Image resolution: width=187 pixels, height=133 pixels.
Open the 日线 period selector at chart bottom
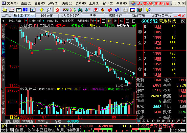15,117
